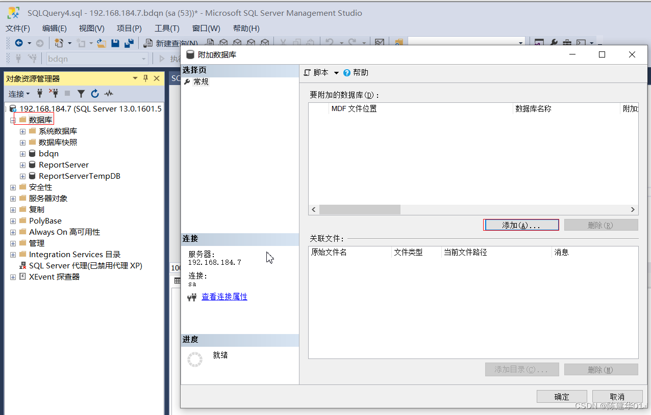
Task: Click the ReportServer database cylinder icon
Action: (32, 165)
